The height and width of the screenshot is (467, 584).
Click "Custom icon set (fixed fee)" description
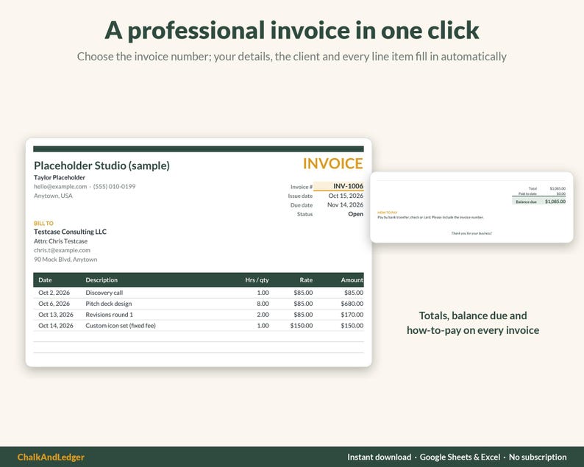click(121, 326)
